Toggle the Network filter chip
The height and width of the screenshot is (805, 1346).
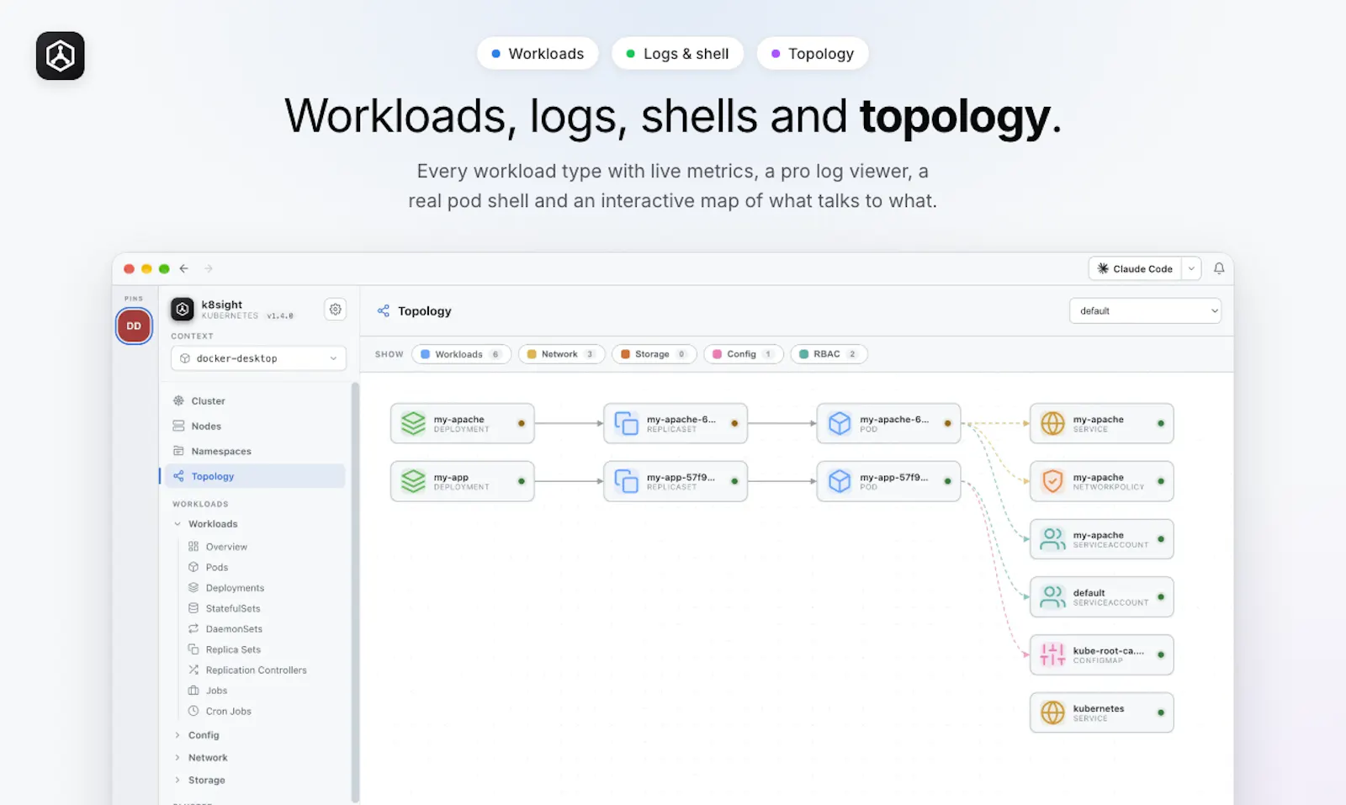[561, 354]
